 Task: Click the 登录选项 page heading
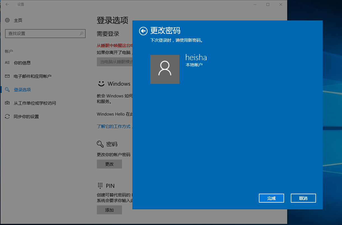pos(113,20)
